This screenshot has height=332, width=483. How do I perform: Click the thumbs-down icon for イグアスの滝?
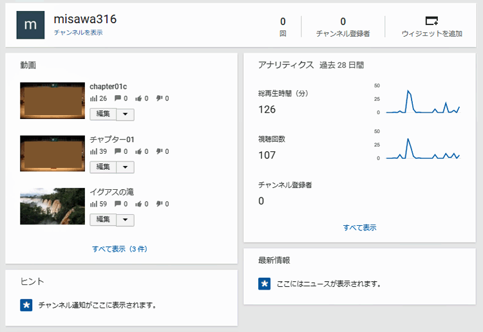point(159,204)
